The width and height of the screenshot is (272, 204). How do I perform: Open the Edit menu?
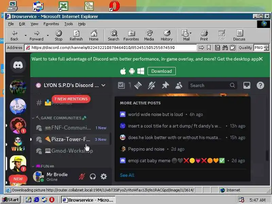(22, 24)
